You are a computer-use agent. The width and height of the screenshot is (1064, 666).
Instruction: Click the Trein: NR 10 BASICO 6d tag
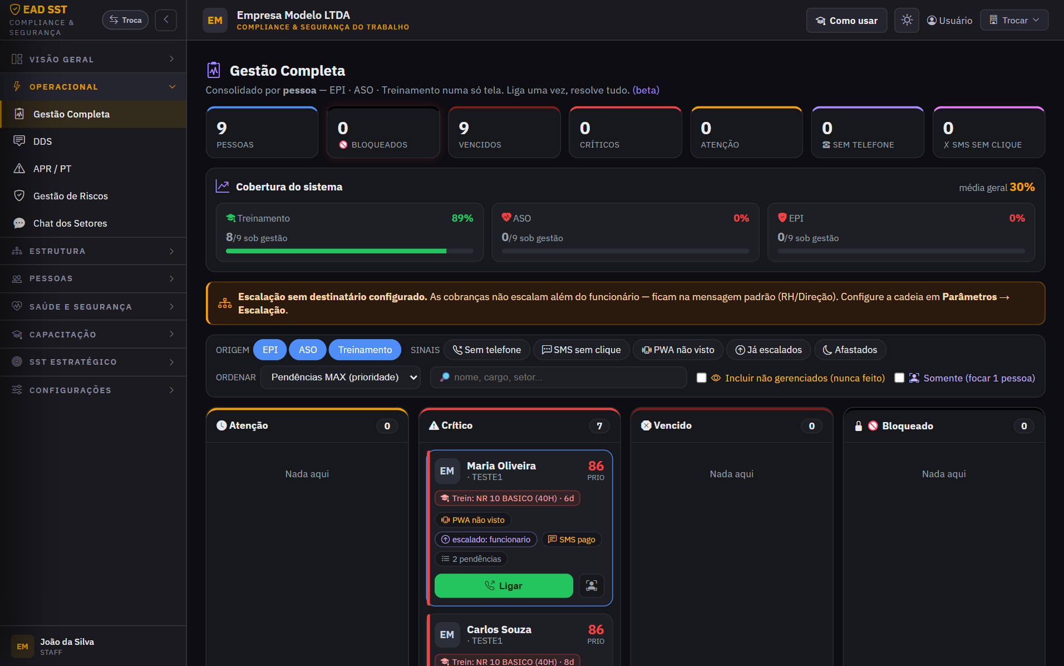coord(507,498)
